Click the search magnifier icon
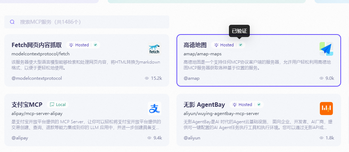Viewport: 349px width, 152px height. click(x=12, y=22)
